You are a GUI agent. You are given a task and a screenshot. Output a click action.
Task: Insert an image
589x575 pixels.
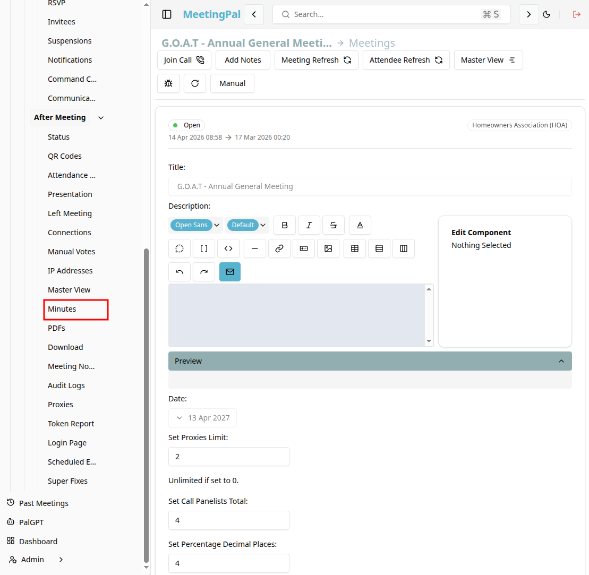click(x=328, y=248)
